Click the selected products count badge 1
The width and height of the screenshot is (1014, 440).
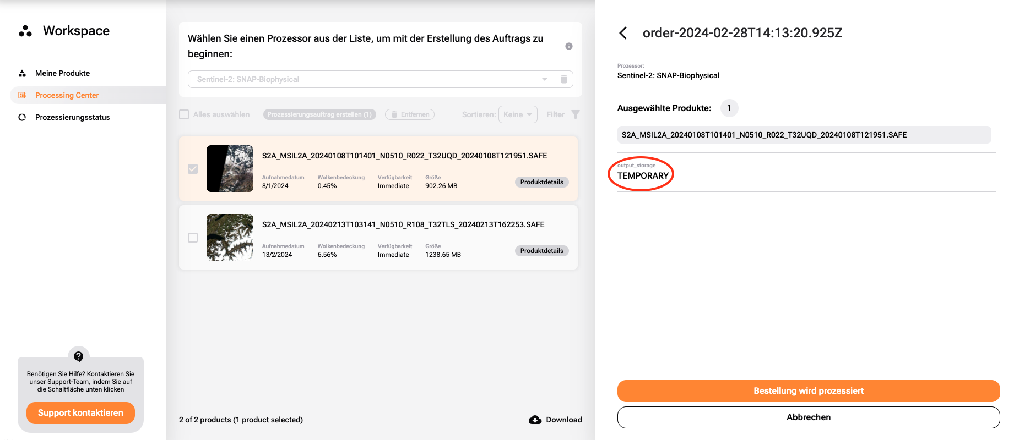coord(729,108)
